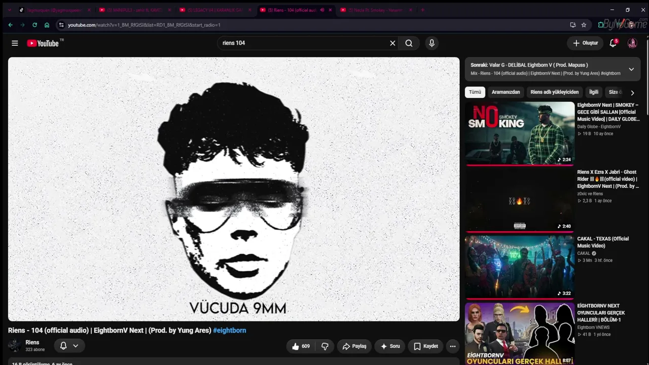Image resolution: width=649 pixels, height=365 pixels.
Task: Go forward with the browser forward arrow
Action: tap(22, 25)
